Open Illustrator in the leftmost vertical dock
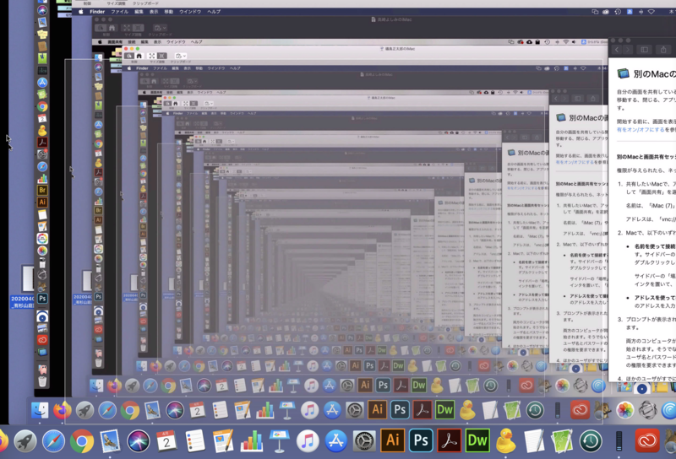The image size is (676, 459). pos(42,202)
